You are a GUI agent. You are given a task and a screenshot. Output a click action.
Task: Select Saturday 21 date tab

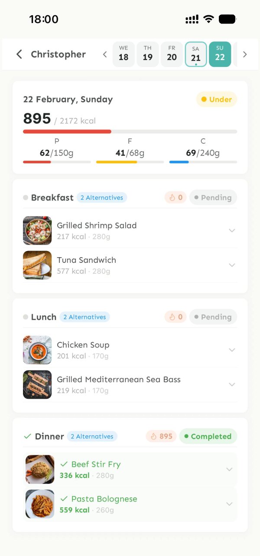point(196,54)
